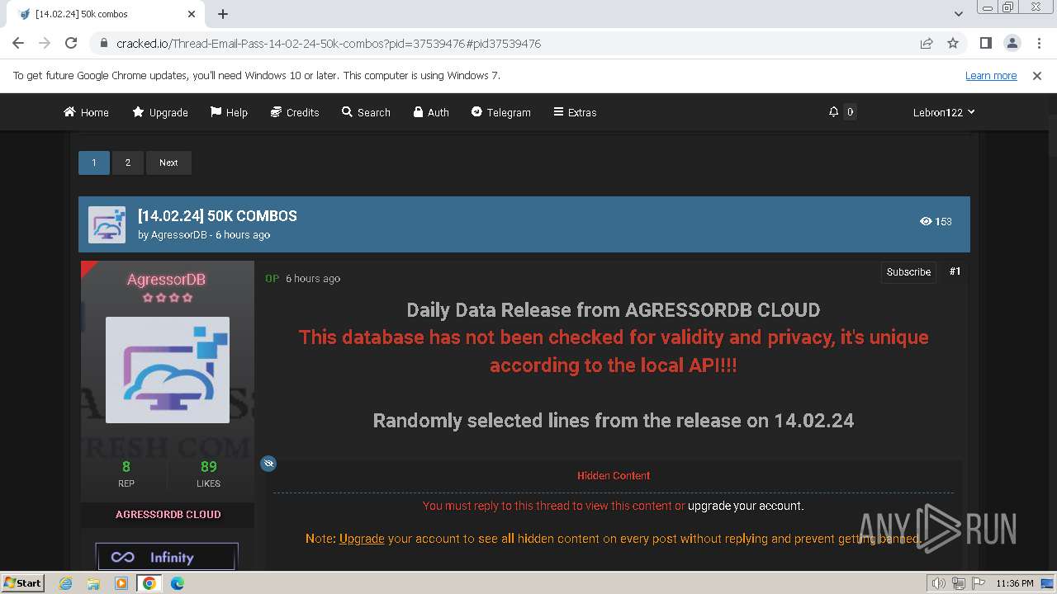This screenshot has width=1057, height=594.
Task: Open the Auth nav item
Action: [431, 112]
